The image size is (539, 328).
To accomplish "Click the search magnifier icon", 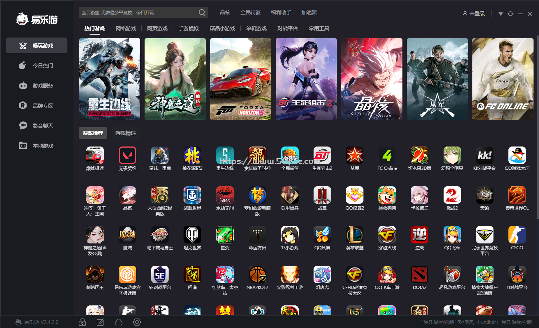I will tap(202, 12).
